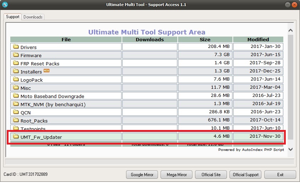
Task: Click the Card ID UMT331702889 label
Action: coord(26,174)
